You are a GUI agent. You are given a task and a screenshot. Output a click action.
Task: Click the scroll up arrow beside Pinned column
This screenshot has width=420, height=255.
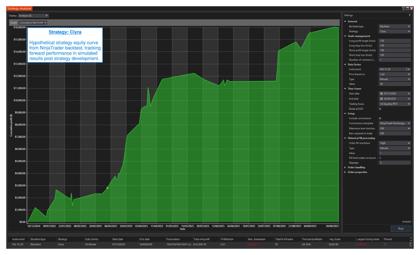coord(411,238)
